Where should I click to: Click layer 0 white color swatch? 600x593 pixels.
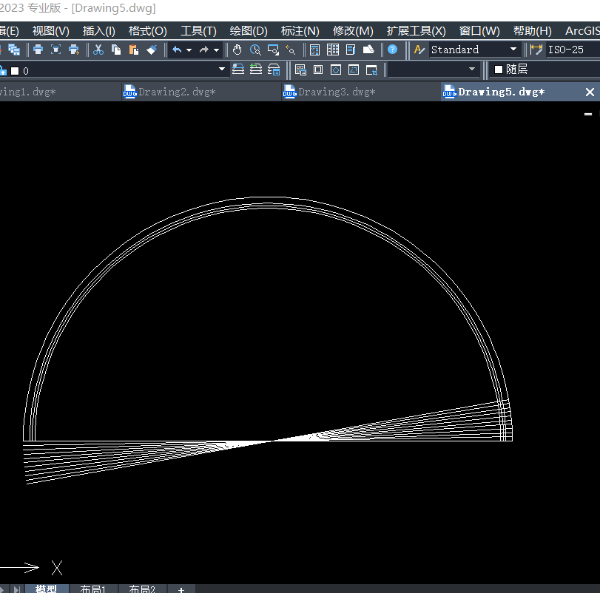pyautogui.click(x=15, y=71)
